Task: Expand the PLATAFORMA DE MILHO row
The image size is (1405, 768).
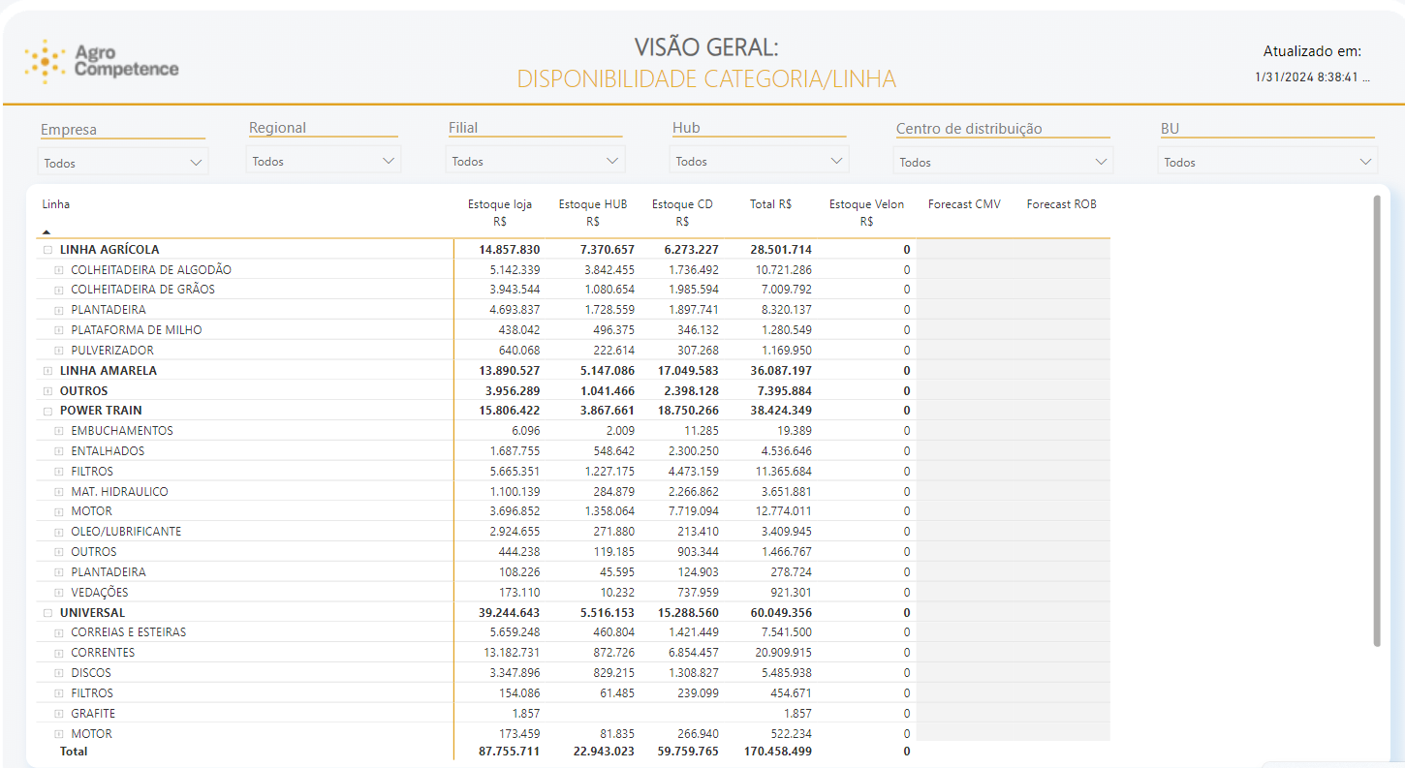Action: [59, 330]
